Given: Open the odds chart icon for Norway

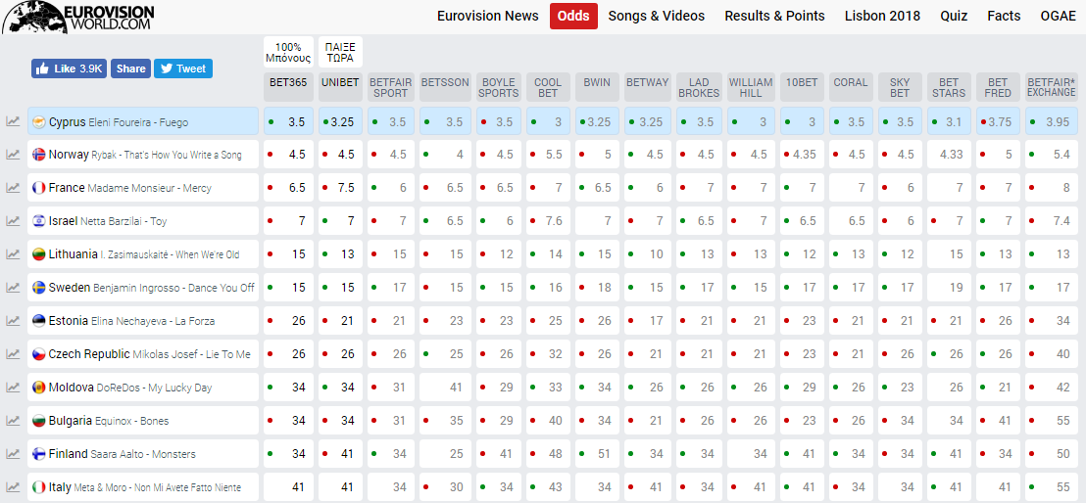Looking at the screenshot, I should [x=13, y=155].
